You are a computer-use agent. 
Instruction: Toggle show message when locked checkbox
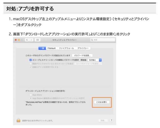(30, 64)
